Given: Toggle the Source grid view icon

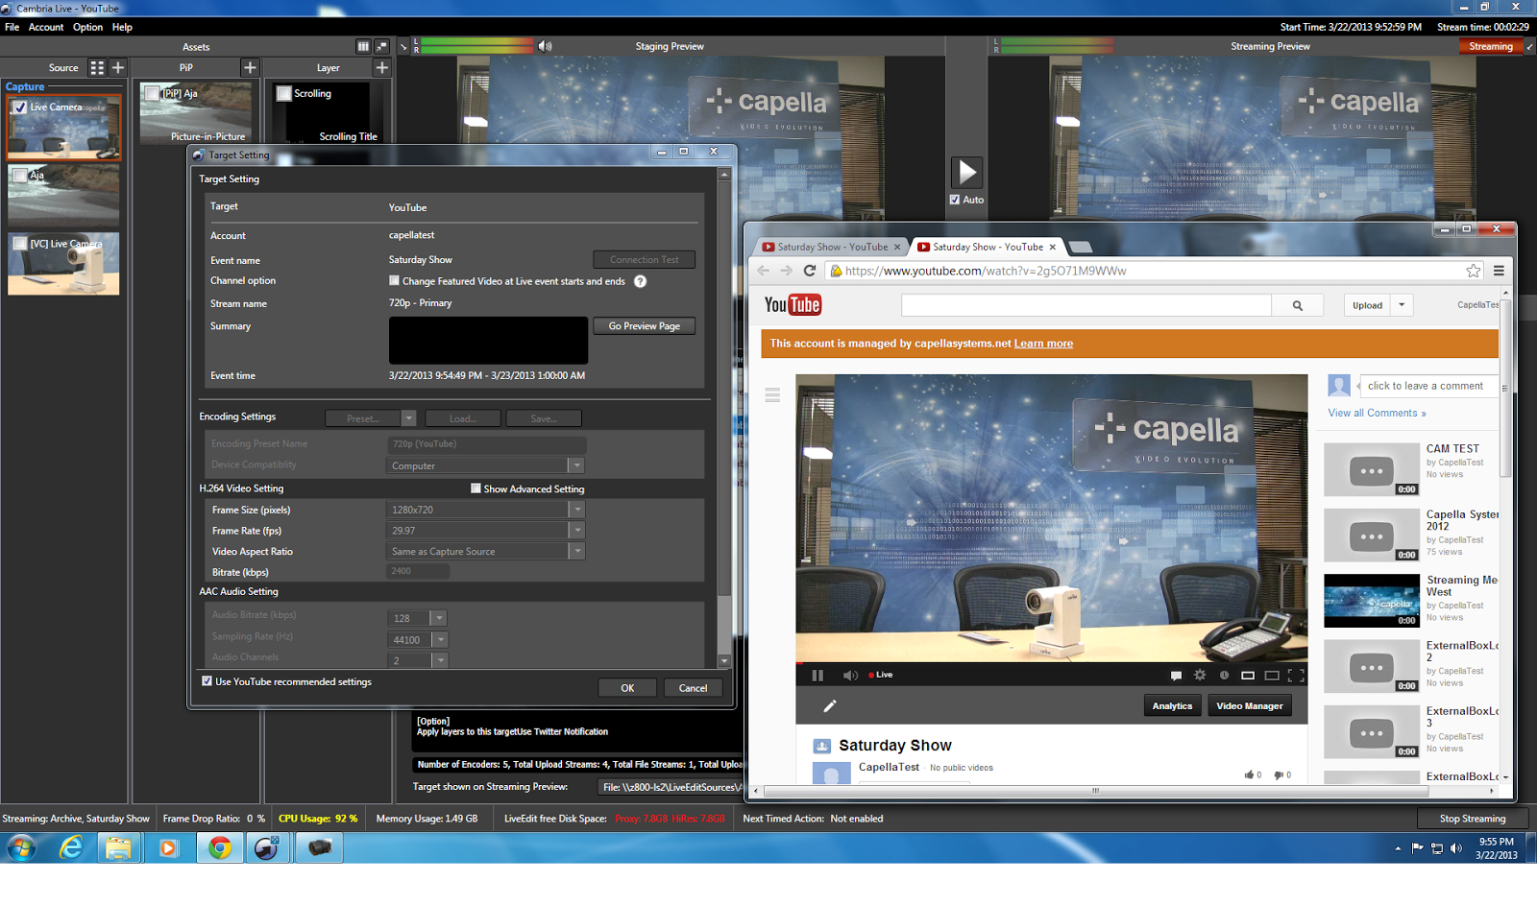Looking at the screenshot, I should coord(97,68).
